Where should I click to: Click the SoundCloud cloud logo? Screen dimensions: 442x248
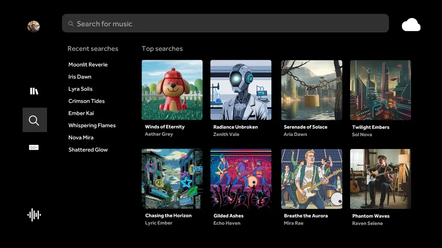click(411, 25)
